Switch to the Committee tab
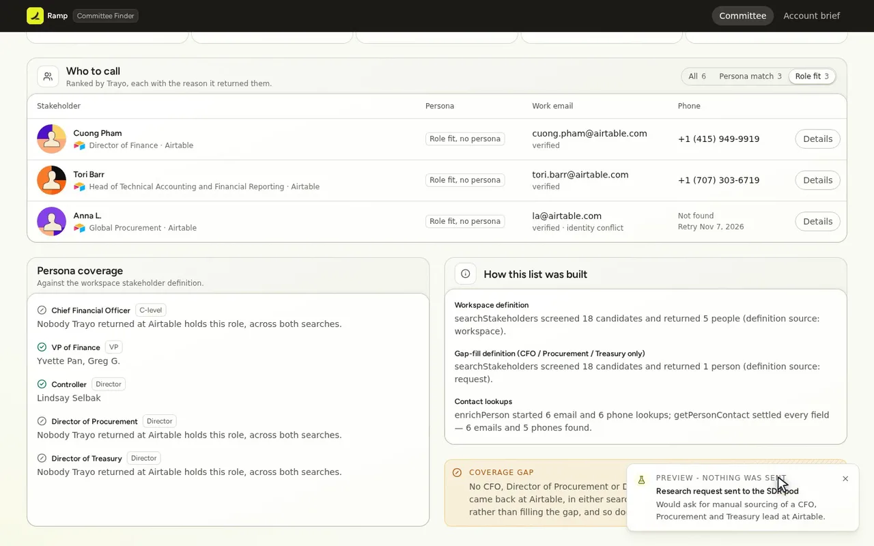The width and height of the screenshot is (874, 546). coord(742,16)
